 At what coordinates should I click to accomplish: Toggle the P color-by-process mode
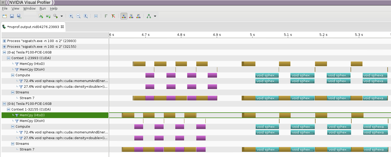pyautogui.click(x=138, y=16)
